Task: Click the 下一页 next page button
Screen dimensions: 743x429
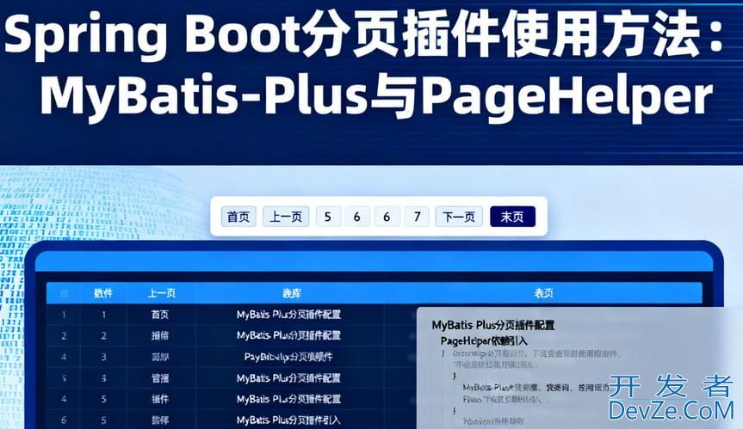Action: coord(459,217)
